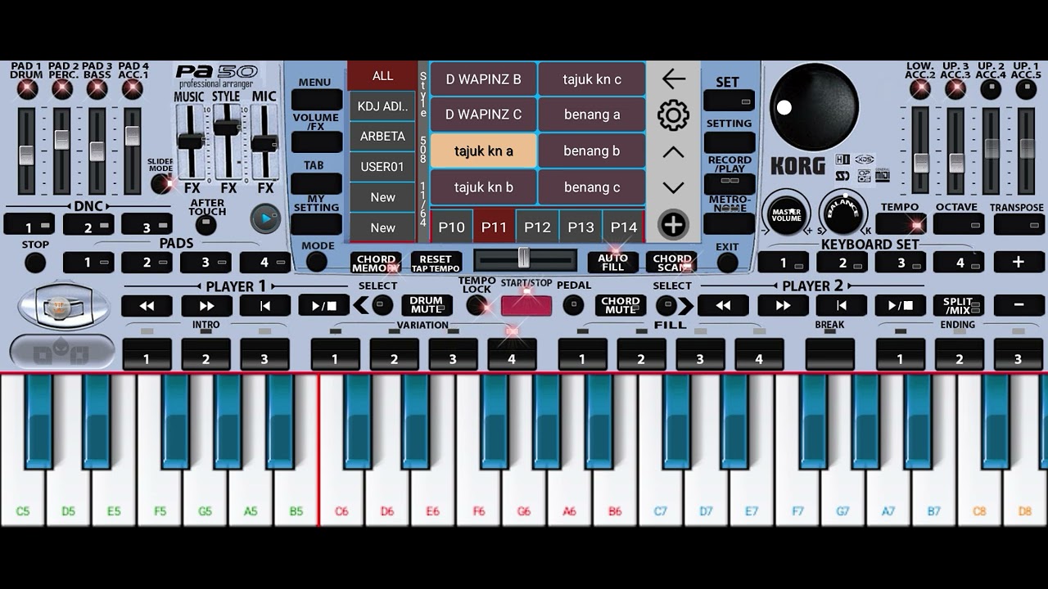The width and height of the screenshot is (1048, 589).
Task: Switch to page P12
Action: 537,227
